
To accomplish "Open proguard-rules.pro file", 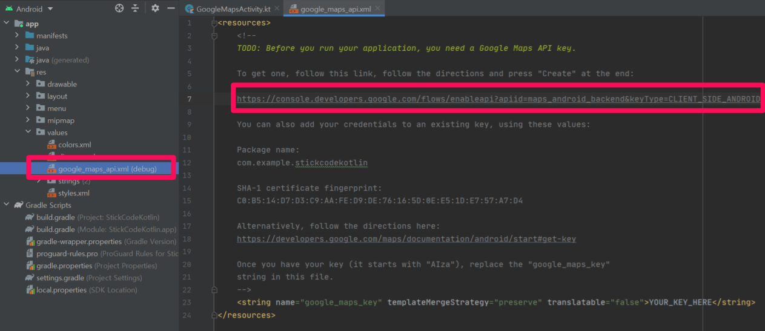I will (107, 254).
